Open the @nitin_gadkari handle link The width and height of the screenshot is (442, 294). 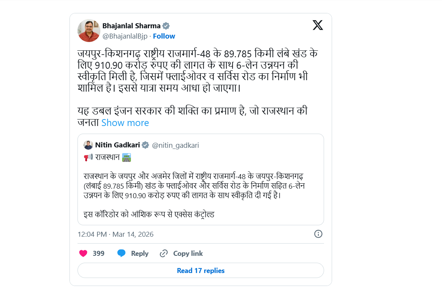coord(176,145)
